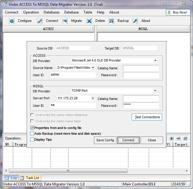This screenshot has width=193, height=189.
Task: Click the Backup toolbar label
Action: pos(123,21)
